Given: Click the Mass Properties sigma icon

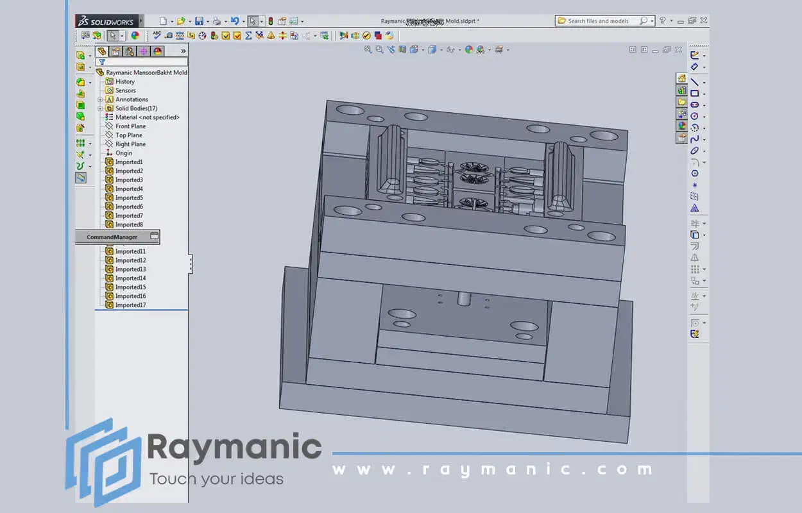Looking at the screenshot, I should tap(248, 35).
